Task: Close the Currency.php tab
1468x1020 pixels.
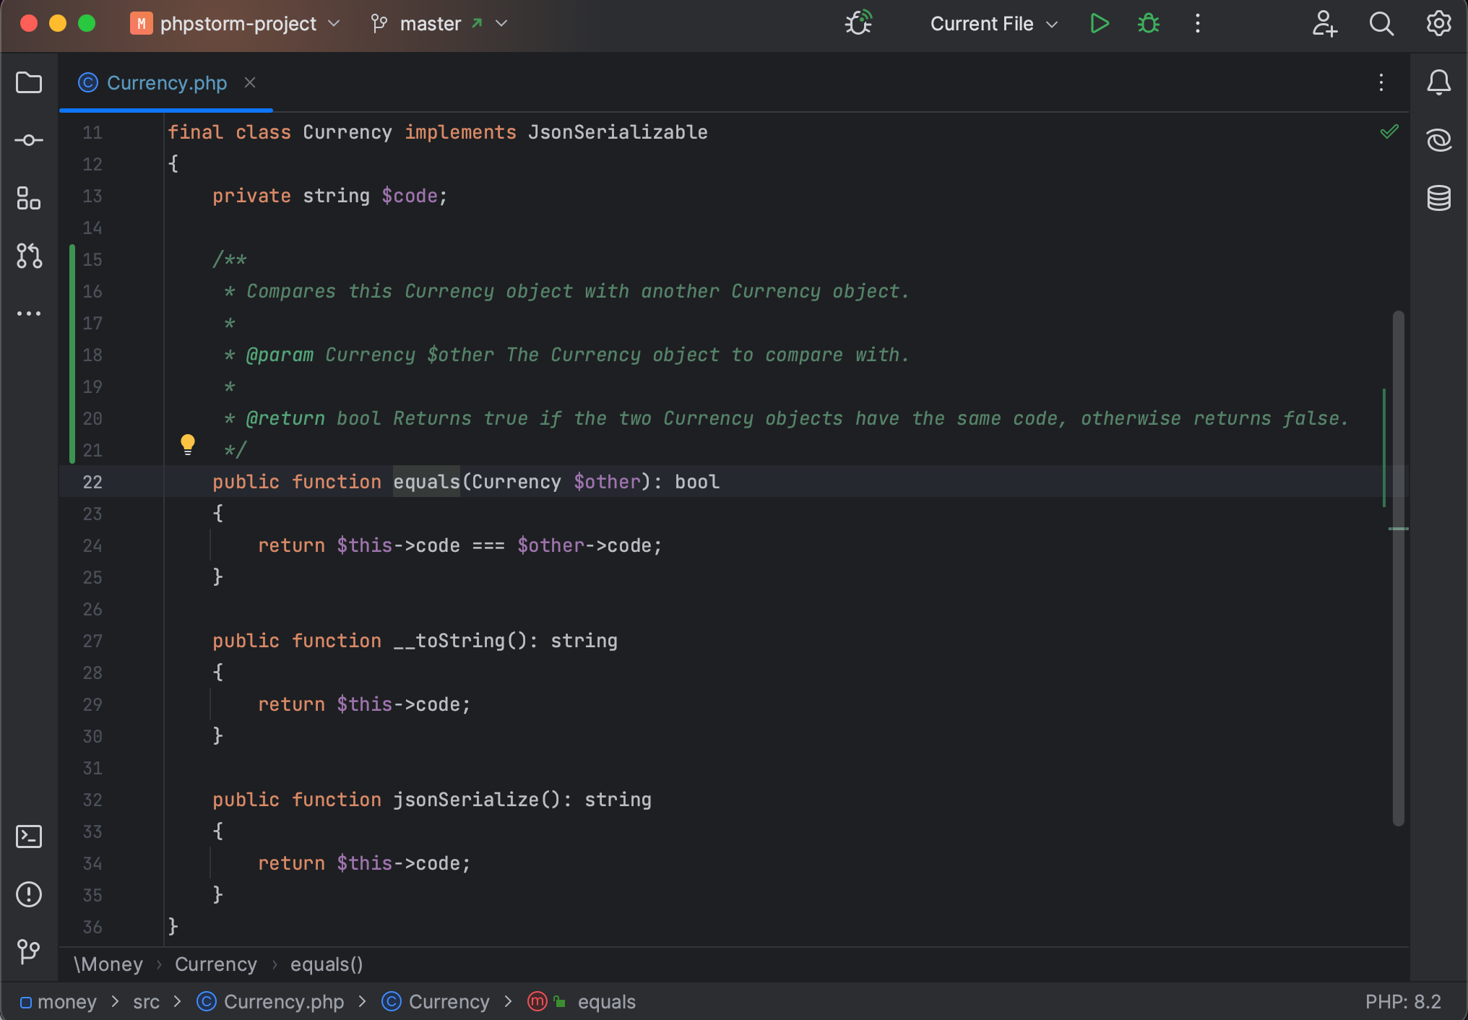Action: [x=250, y=83]
